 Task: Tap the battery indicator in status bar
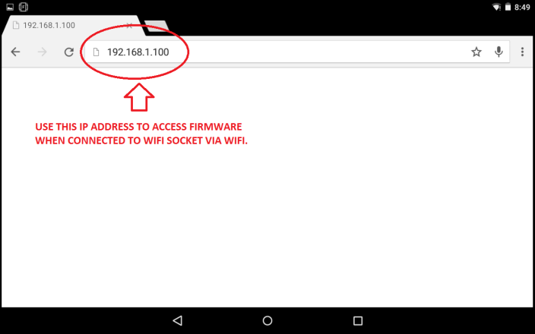click(508, 7)
